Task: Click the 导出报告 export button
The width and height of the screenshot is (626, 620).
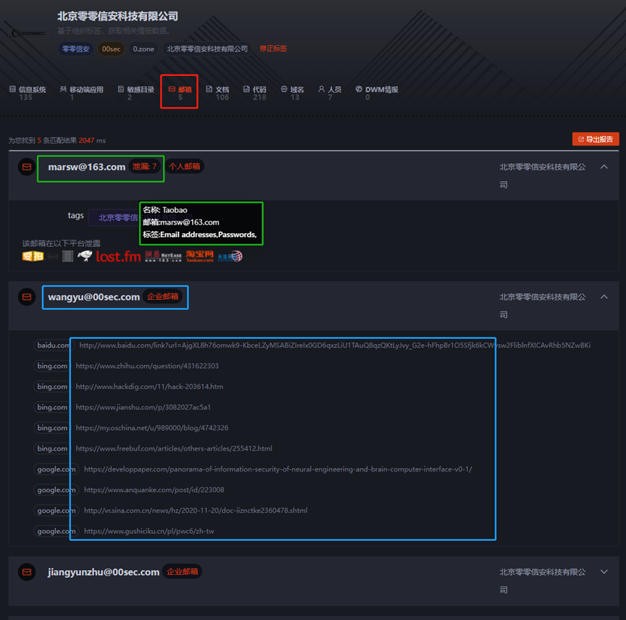Action: [x=595, y=139]
